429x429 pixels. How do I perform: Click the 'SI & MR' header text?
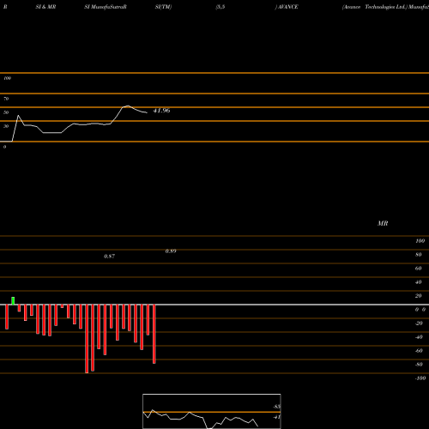(x=45, y=7)
